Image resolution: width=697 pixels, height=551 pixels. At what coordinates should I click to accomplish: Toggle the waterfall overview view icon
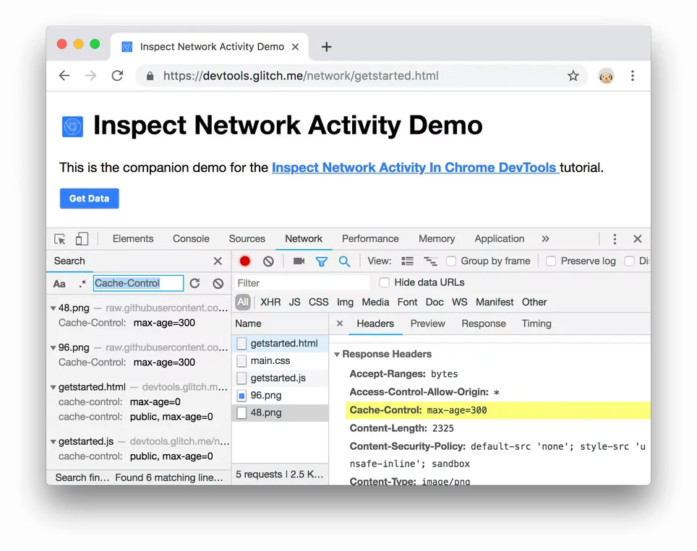coord(430,261)
